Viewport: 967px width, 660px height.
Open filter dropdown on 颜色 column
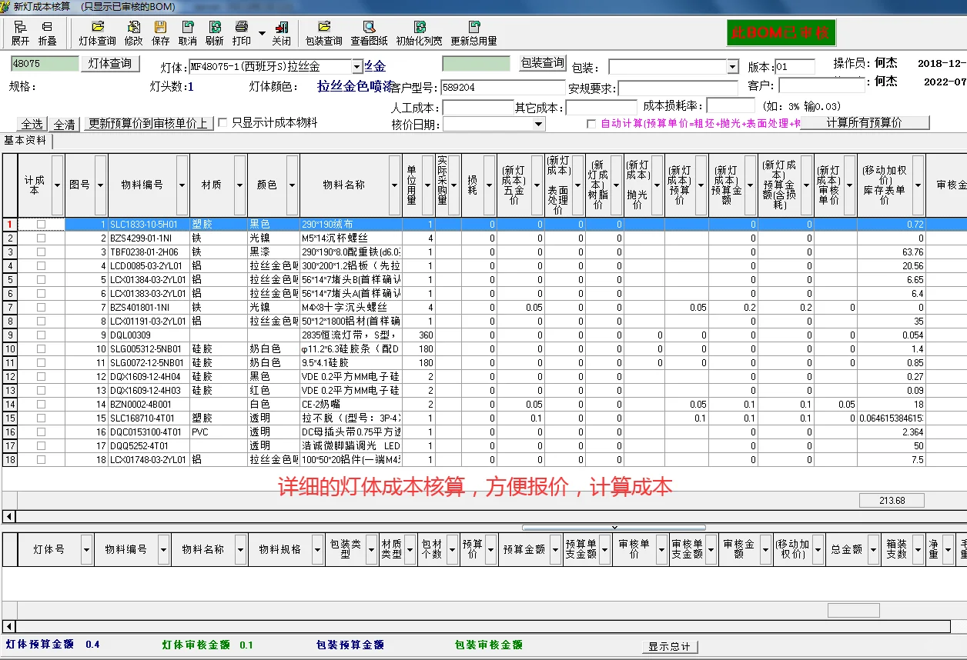pos(292,185)
